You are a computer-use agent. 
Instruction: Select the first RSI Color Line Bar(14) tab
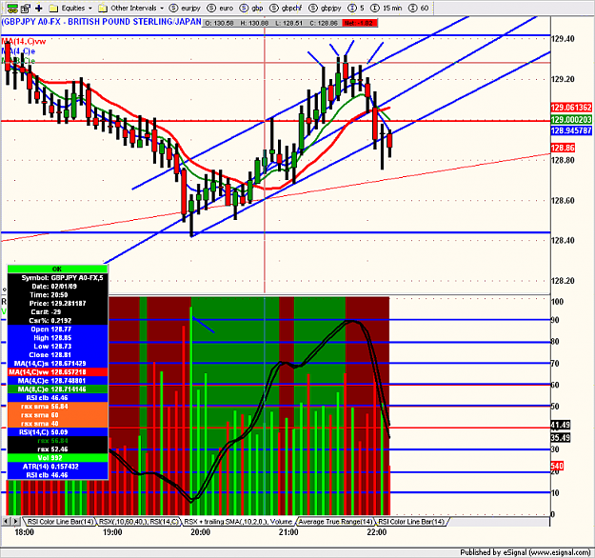tap(60, 522)
